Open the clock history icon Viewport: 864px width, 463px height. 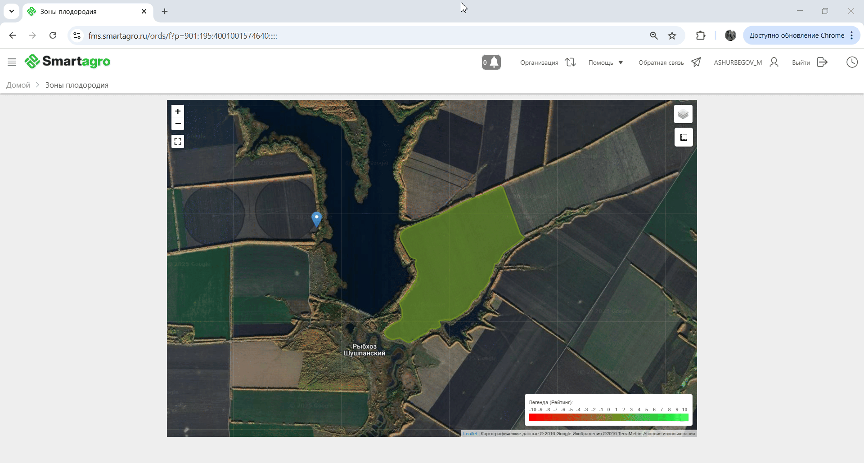852,62
